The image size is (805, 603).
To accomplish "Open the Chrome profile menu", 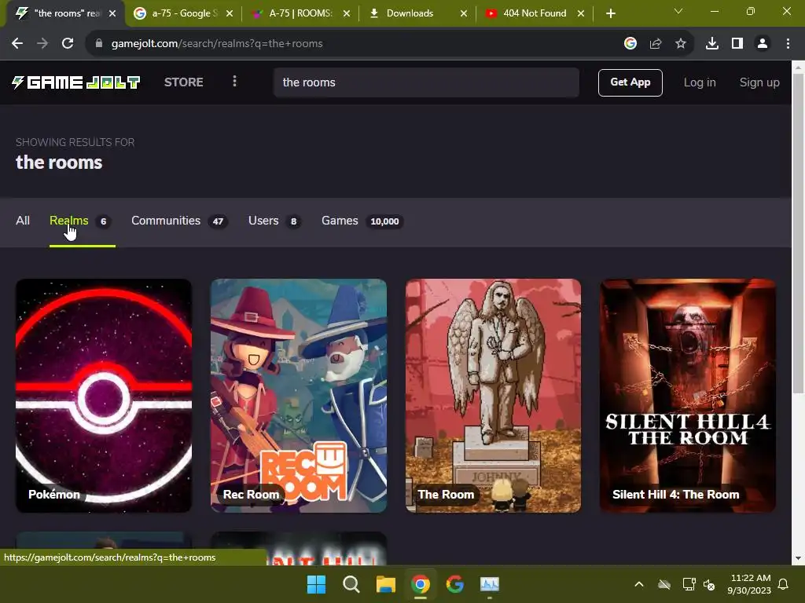I will 763,44.
